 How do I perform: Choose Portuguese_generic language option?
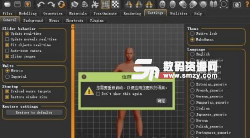[192, 133]
